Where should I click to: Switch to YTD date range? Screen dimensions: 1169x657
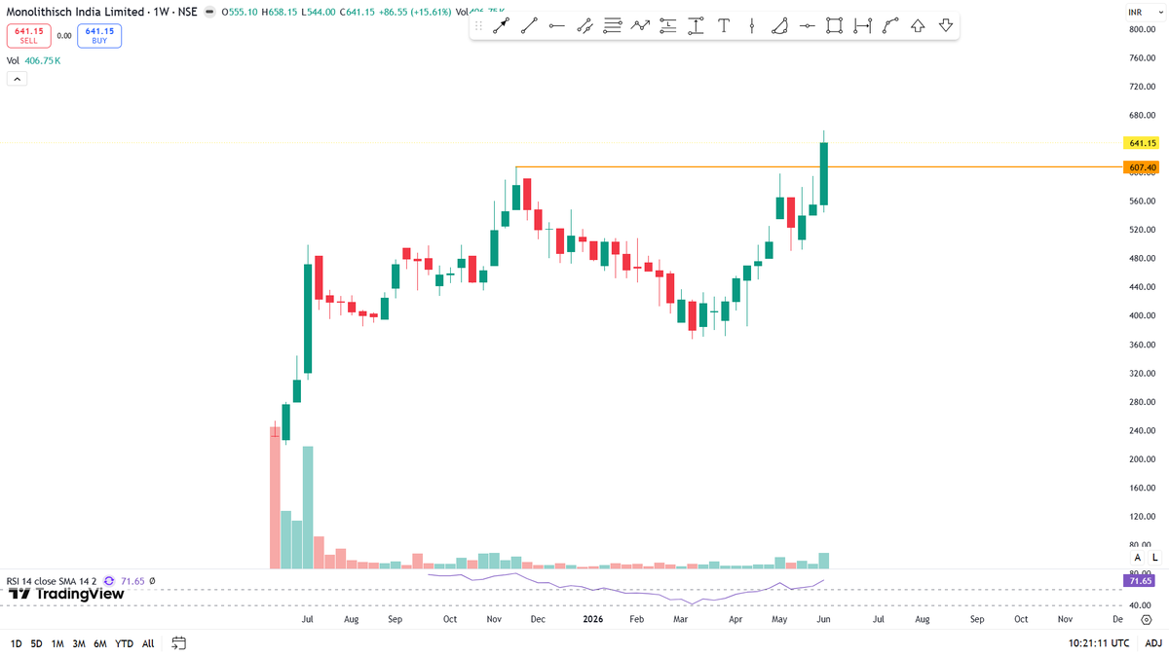(x=124, y=643)
